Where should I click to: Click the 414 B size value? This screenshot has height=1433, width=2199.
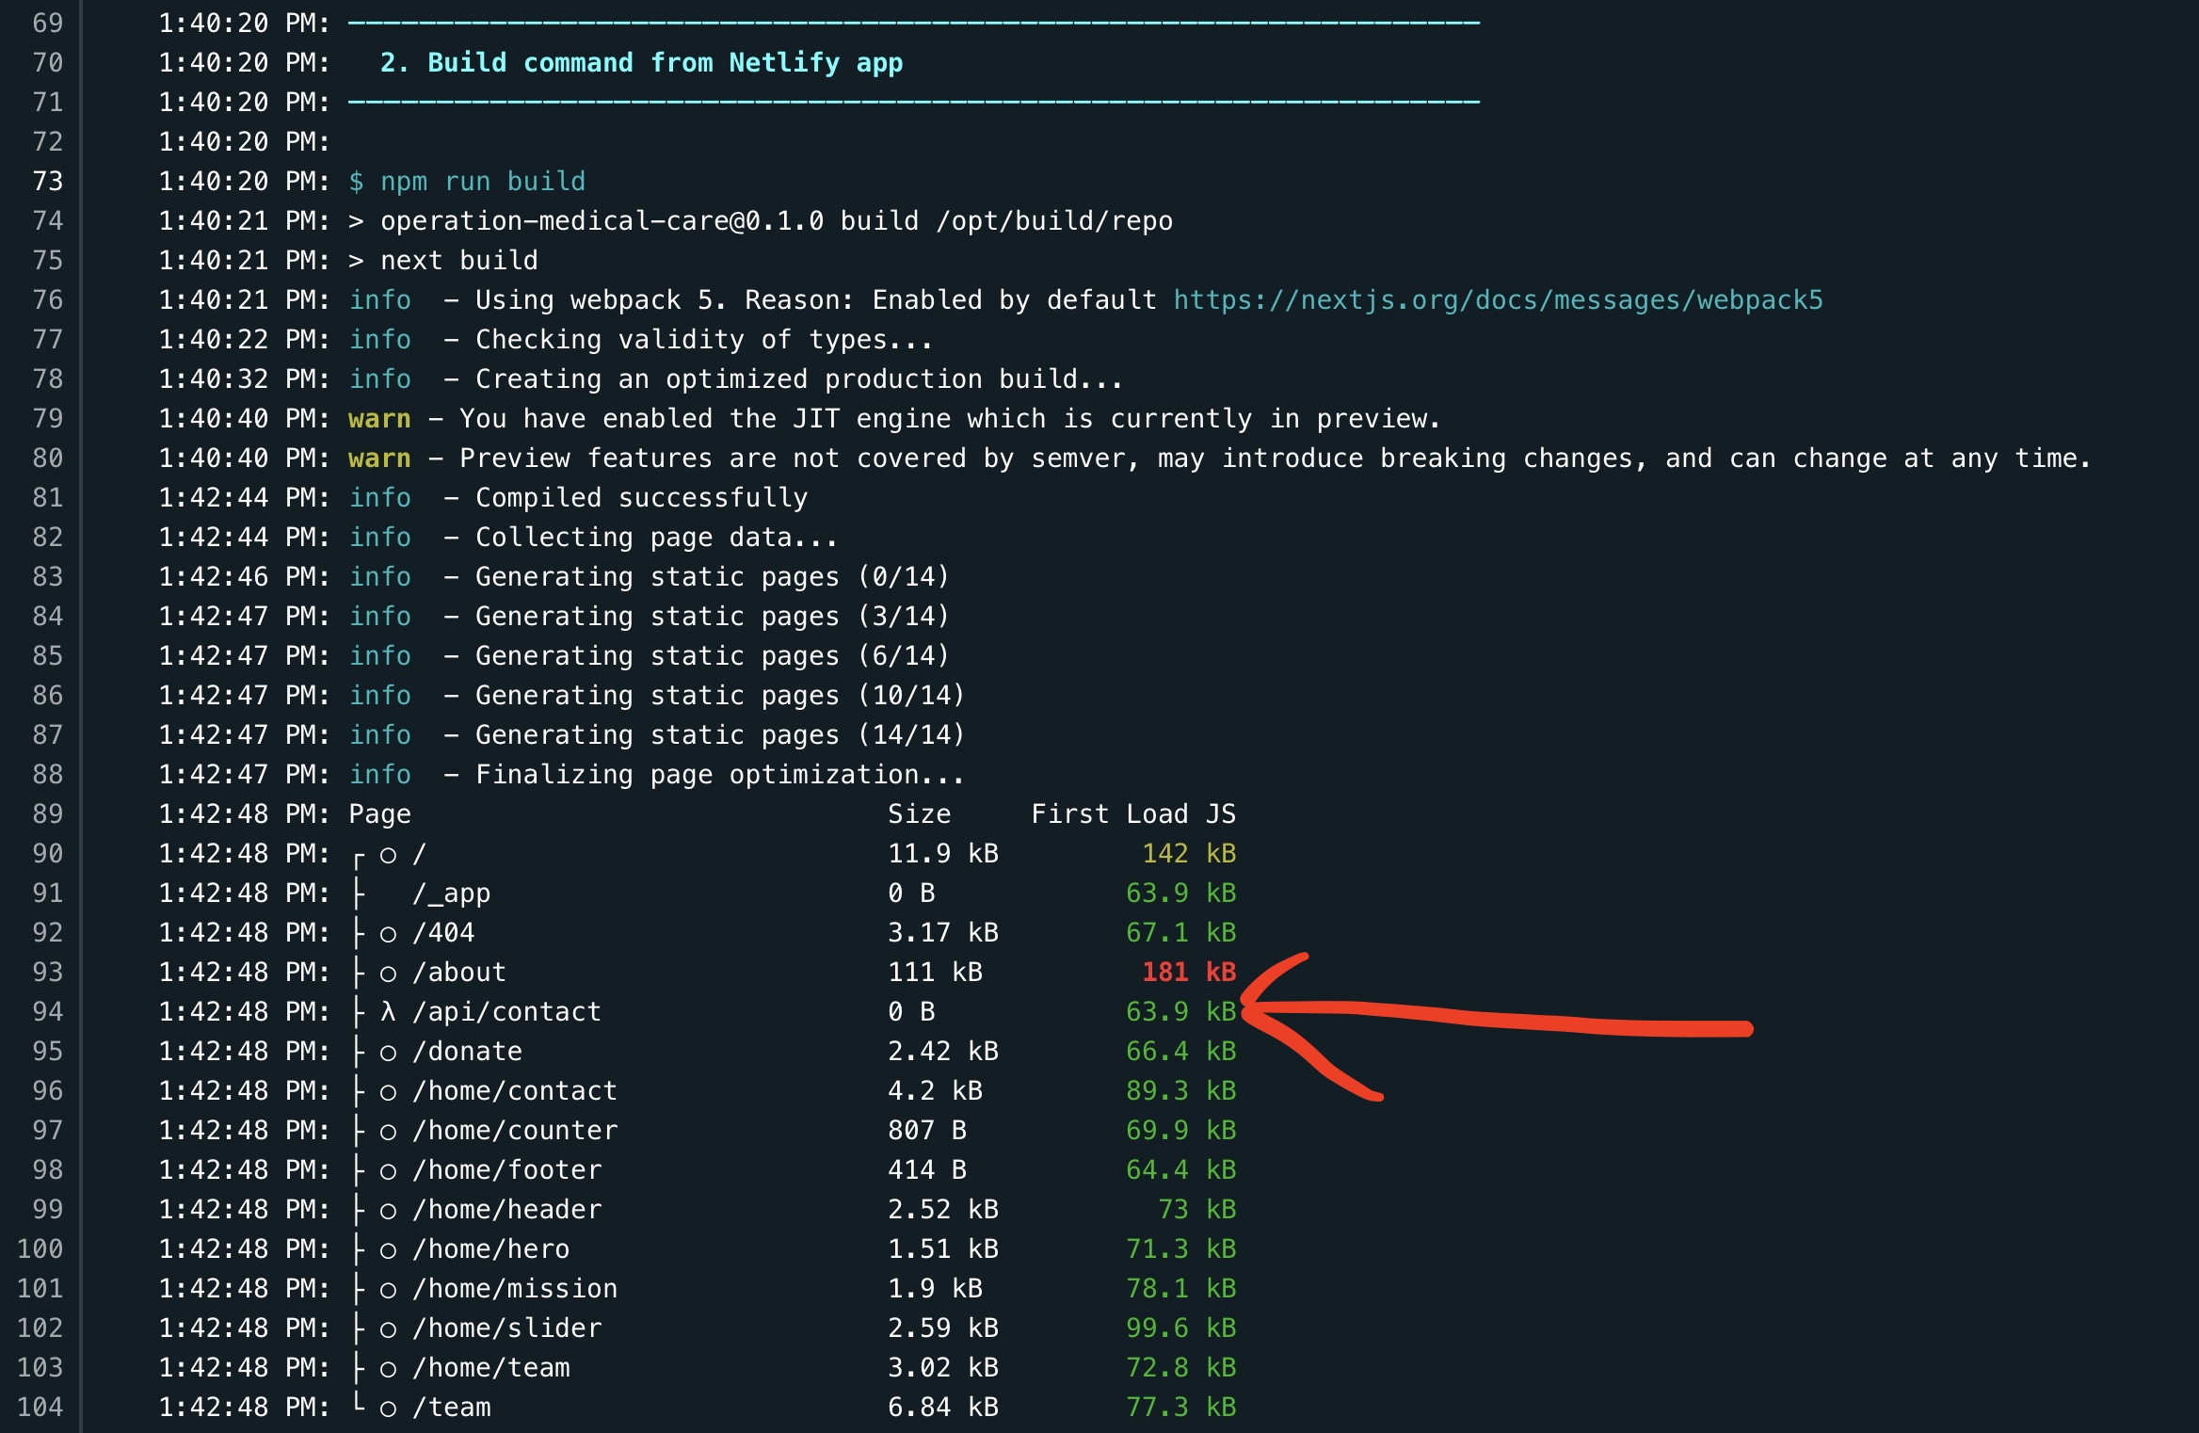927,1170
